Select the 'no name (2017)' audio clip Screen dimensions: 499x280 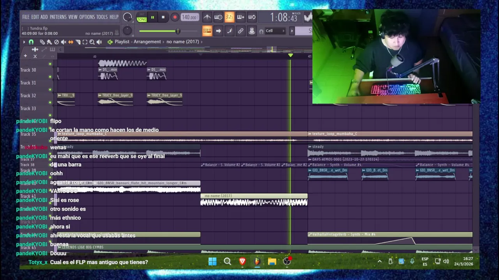point(254,200)
